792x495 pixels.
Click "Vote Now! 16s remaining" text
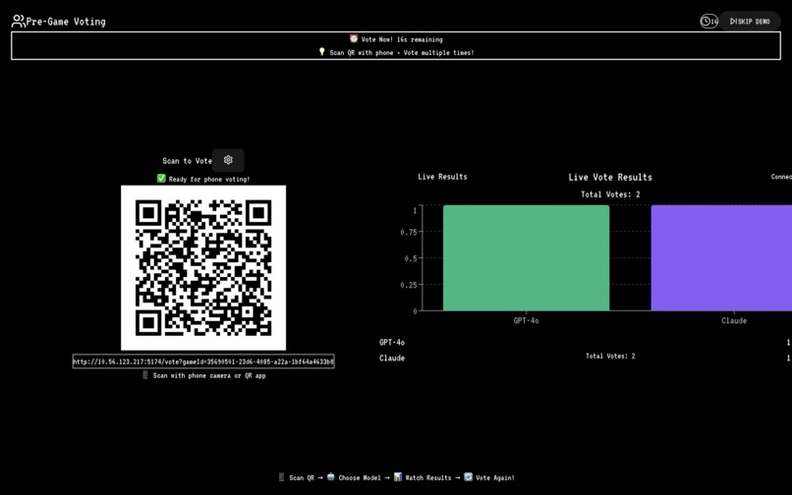(402, 39)
